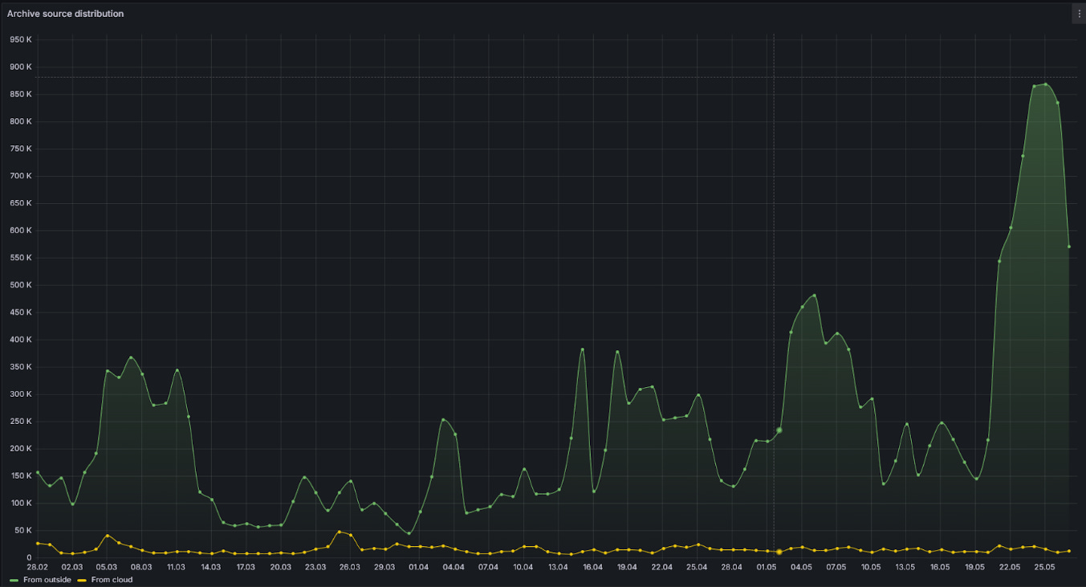
Task: Click the 05.03 date label
Action: pos(107,567)
